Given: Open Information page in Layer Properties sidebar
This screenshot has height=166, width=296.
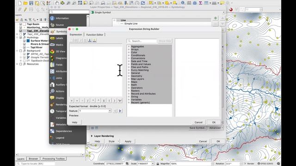Looking at the screenshot, I should click(68, 18).
